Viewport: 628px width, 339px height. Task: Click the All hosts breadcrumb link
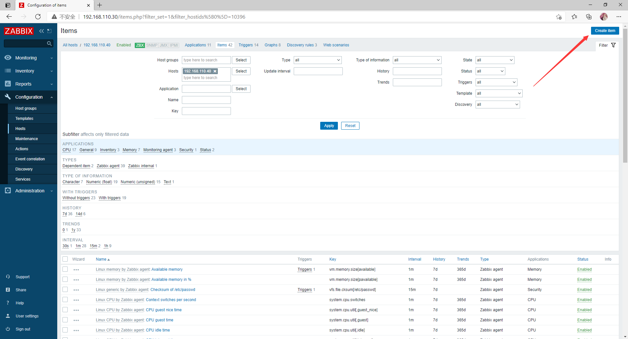[70, 45]
